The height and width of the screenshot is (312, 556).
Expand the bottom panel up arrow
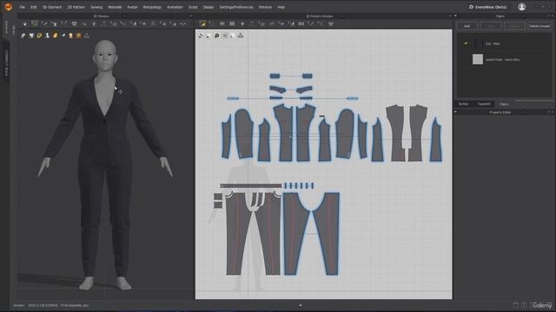301,304
